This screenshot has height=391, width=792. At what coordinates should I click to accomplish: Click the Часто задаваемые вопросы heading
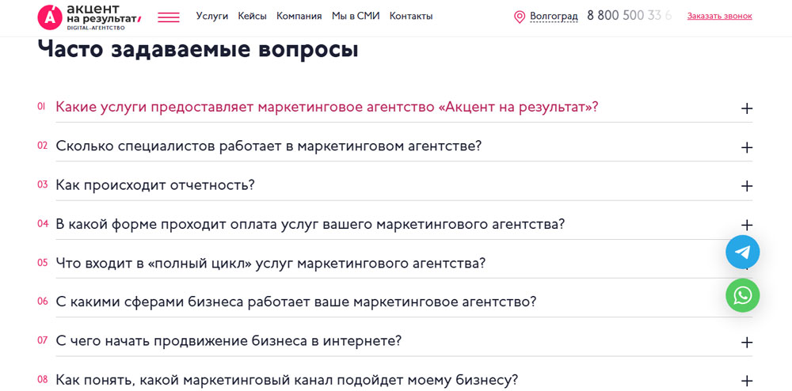click(x=198, y=50)
